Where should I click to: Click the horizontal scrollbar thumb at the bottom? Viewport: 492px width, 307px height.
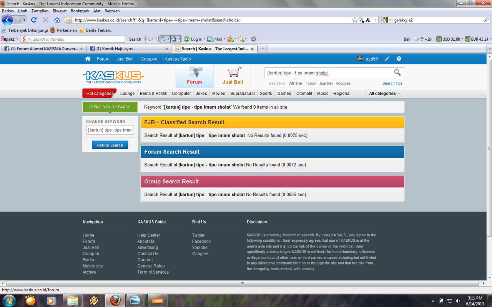pyautogui.click(x=242, y=283)
